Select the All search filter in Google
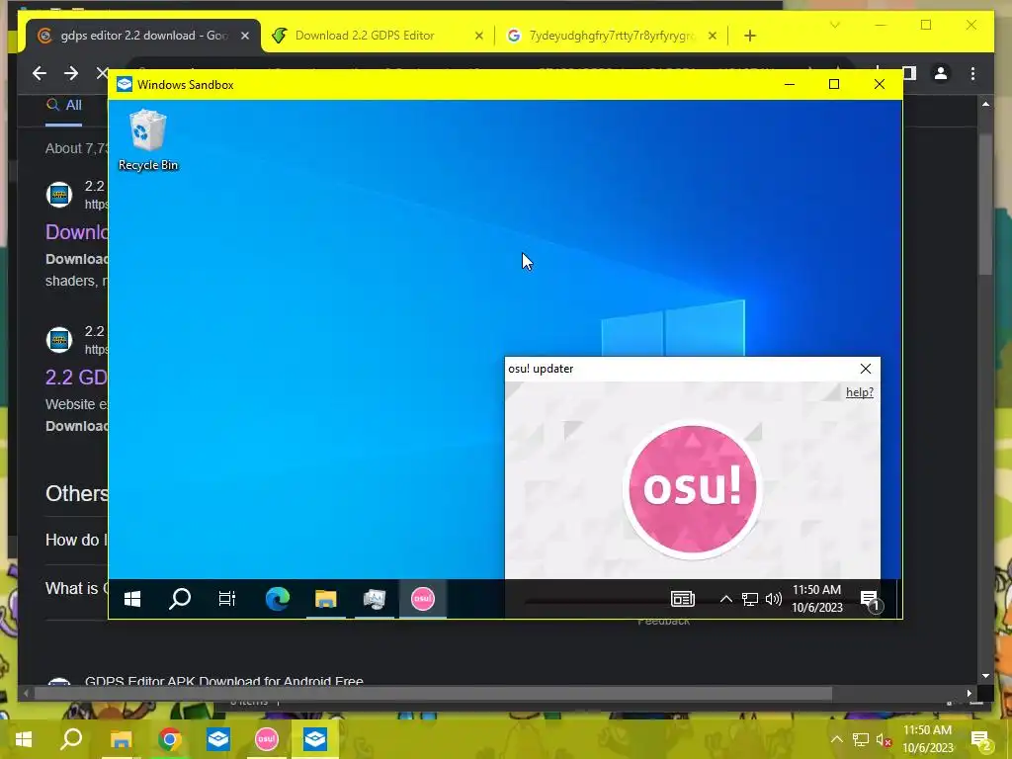Viewport: 1012px width, 759px height. 64,105
